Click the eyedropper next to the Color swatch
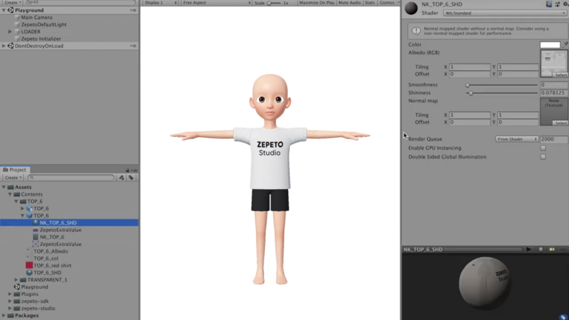 [565, 45]
